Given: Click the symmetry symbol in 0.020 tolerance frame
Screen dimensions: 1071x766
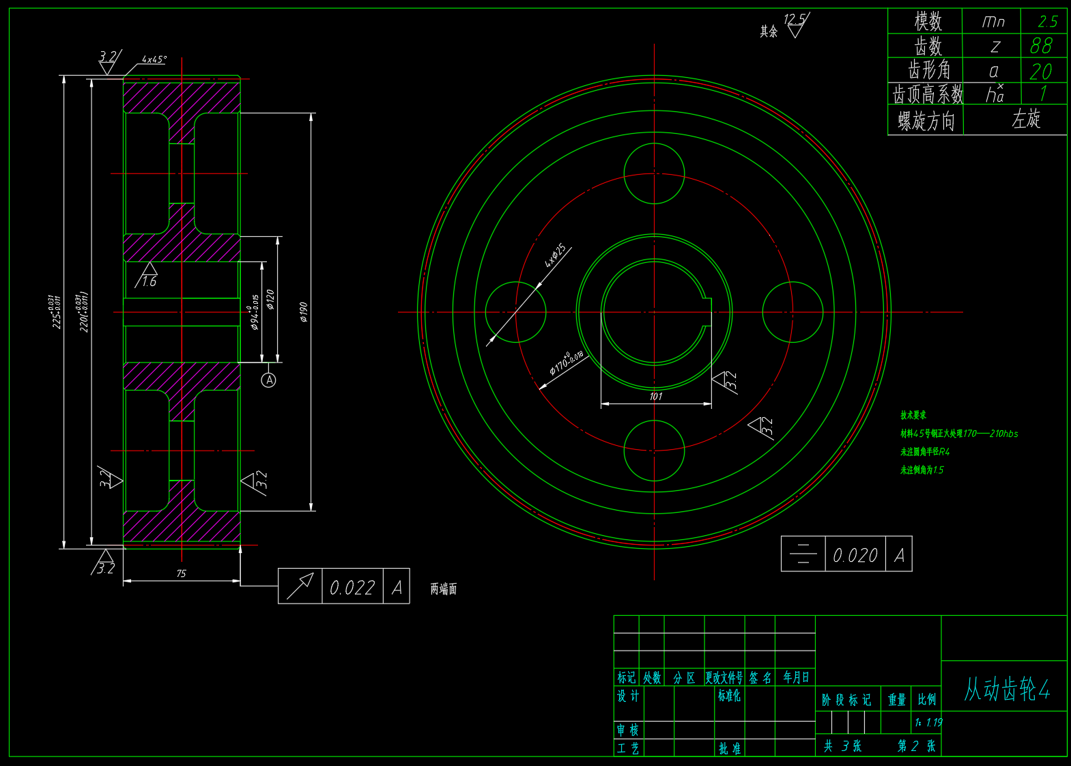Looking at the screenshot, I should (x=803, y=554).
